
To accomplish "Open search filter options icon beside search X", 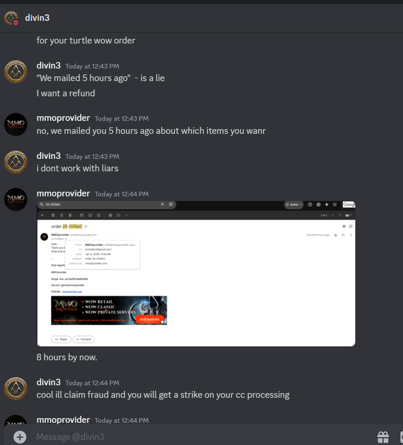I will pyautogui.click(x=171, y=204).
